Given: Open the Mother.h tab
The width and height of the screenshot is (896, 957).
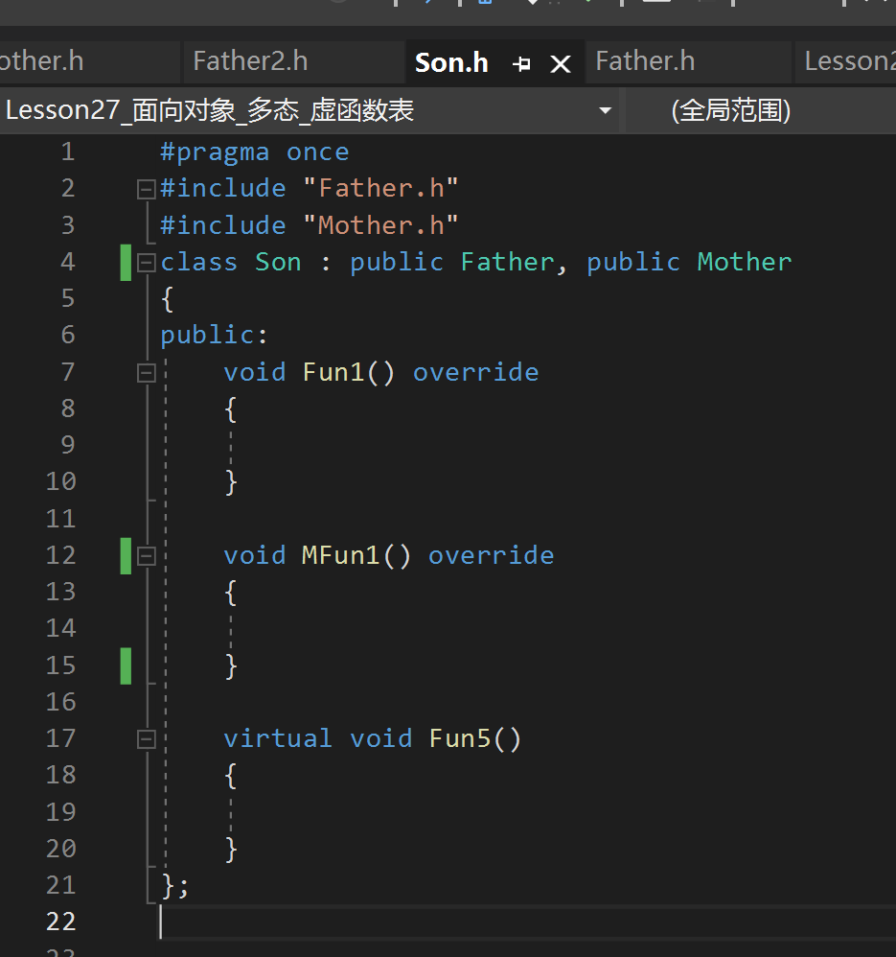Looking at the screenshot, I should (41, 61).
